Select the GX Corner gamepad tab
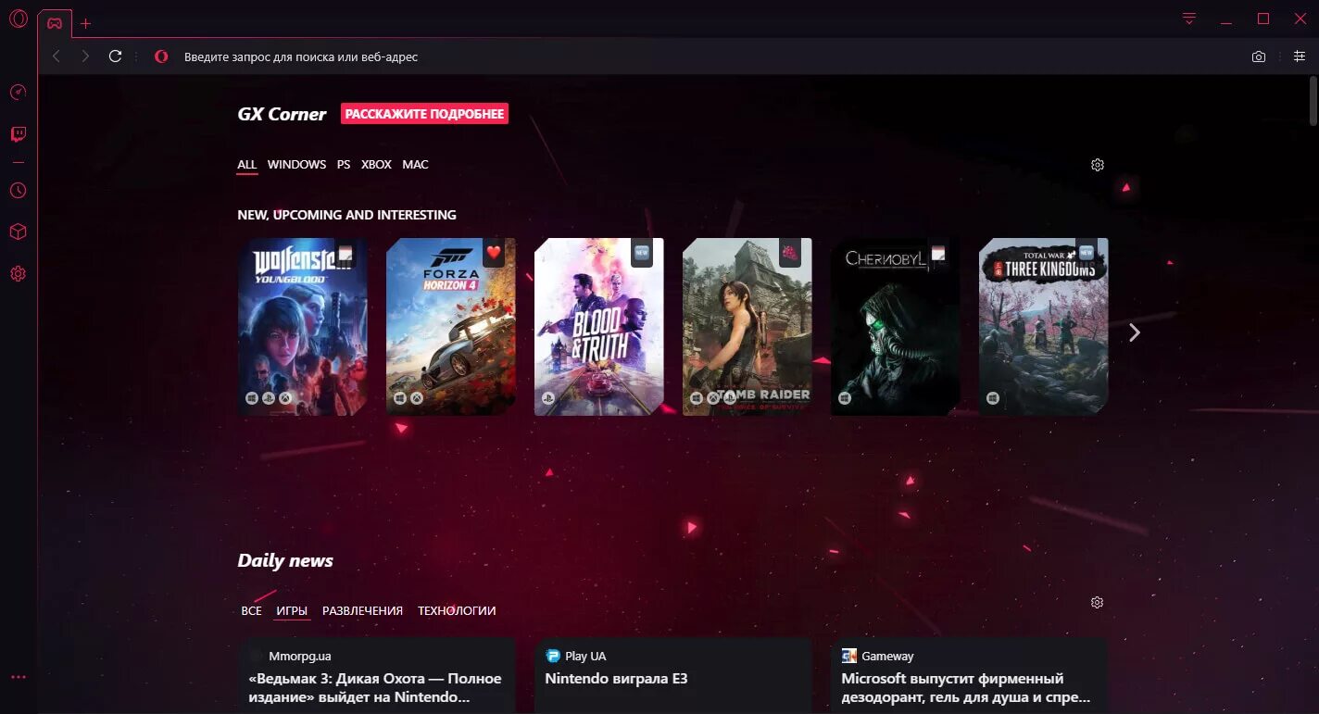 [55, 23]
